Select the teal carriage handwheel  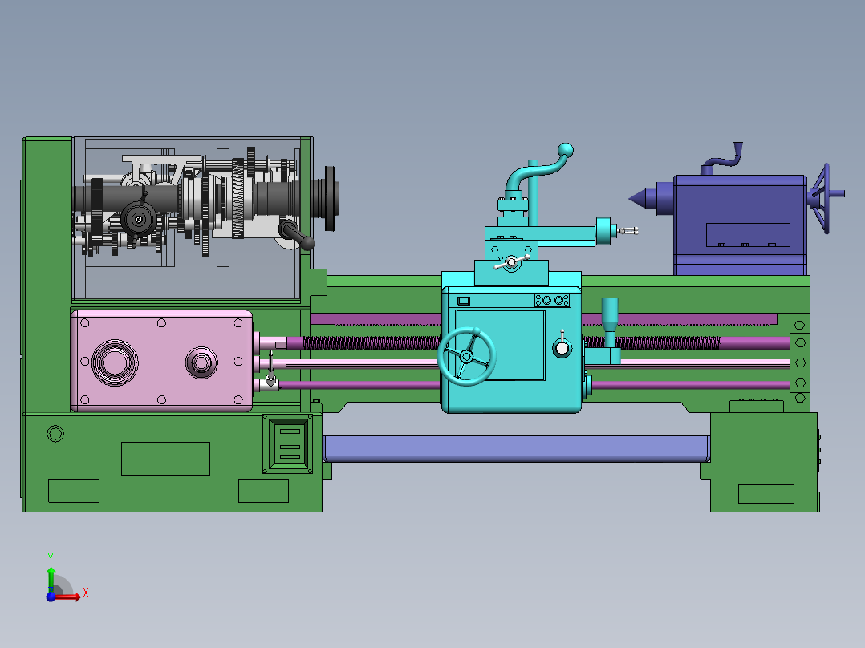(x=467, y=357)
